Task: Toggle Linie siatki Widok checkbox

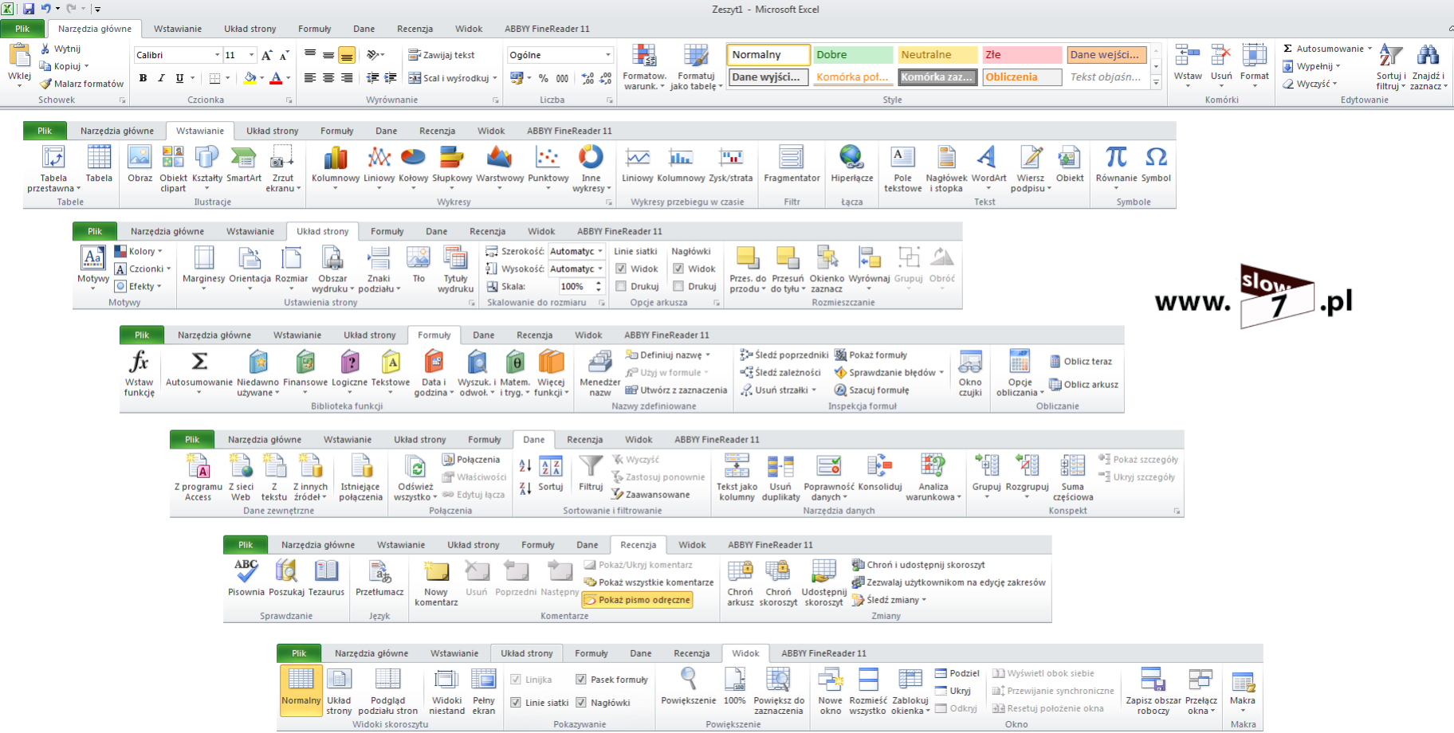Action: coord(621,269)
